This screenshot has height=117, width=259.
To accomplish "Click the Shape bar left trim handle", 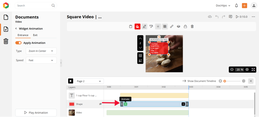I will (x=122, y=104).
